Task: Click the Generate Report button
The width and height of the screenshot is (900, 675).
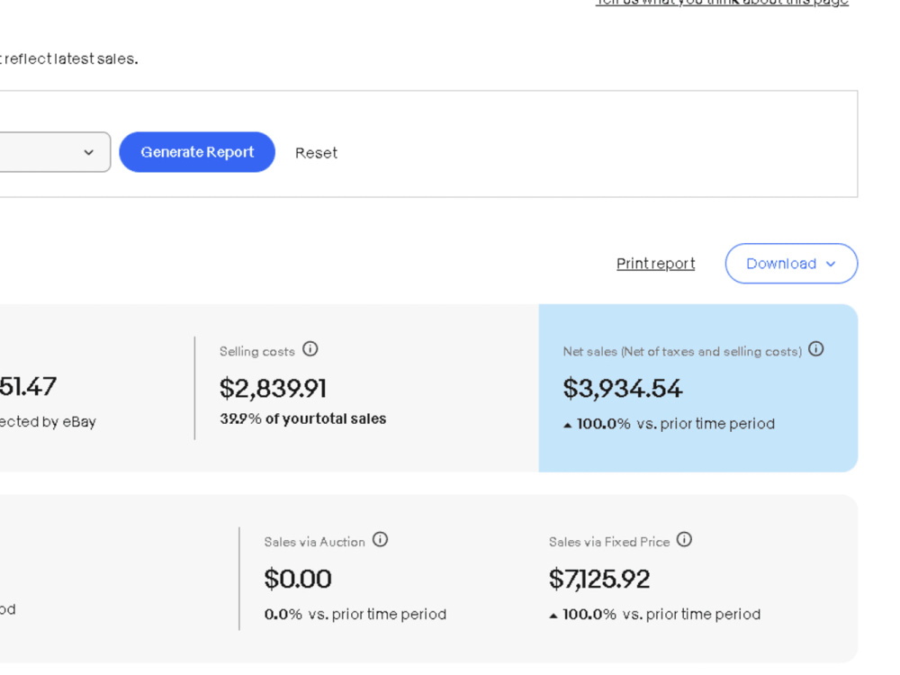Action: [197, 152]
